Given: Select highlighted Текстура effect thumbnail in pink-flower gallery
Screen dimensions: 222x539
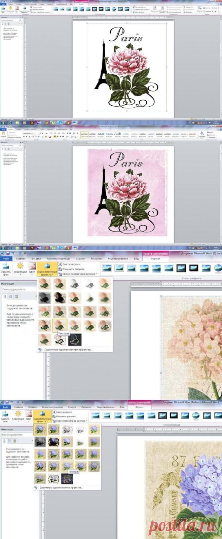Looking at the screenshot, I should [x=60, y=325].
